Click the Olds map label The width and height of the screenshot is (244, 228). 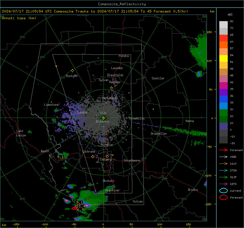103,113
